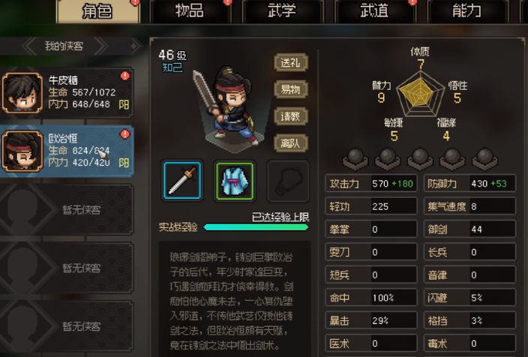This screenshot has width=528, height=357.
Task: Click the red alert badge on 牛皮糖
Action: click(x=125, y=76)
